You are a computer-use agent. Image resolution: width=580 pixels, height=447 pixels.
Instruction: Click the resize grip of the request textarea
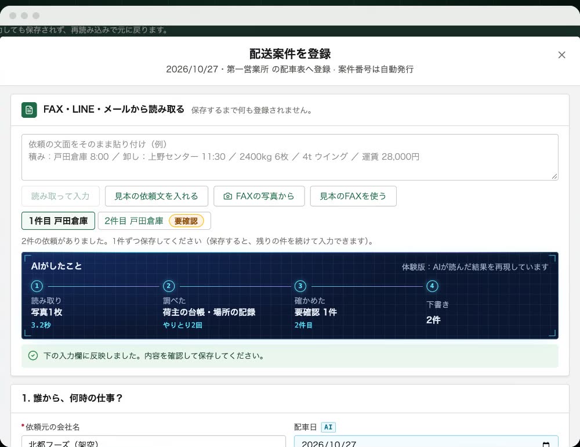tap(554, 176)
